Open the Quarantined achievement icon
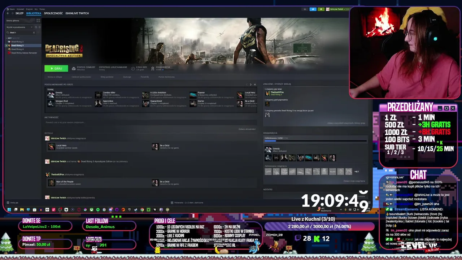Viewport: 462px width, 260px height. pyautogui.click(x=145, y=103)
